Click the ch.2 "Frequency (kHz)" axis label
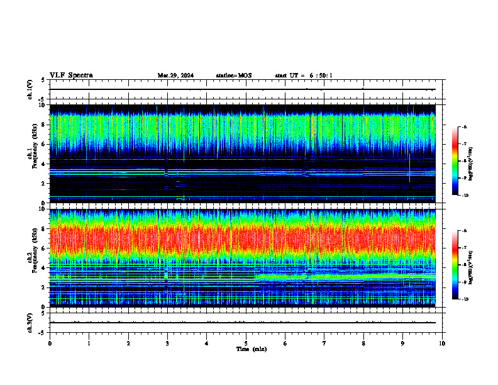This screenshot has height=385, width=498. coord(35,250)
